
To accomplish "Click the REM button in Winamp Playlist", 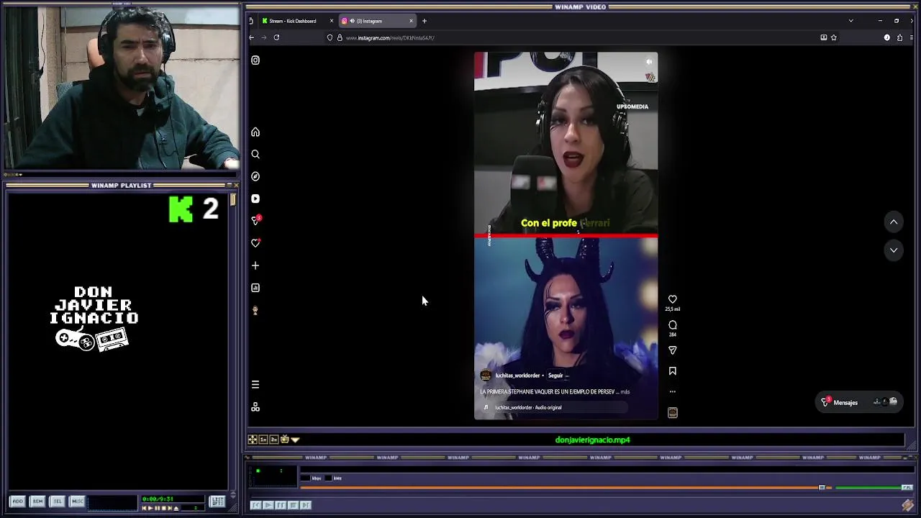I will pyautogui.click(x=38, y=501).
